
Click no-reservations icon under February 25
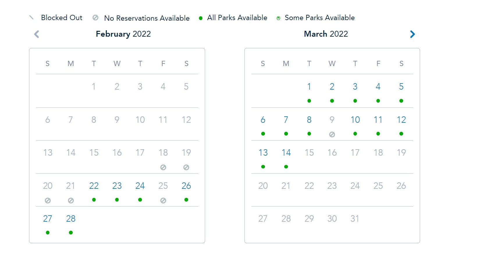(163, 200)
